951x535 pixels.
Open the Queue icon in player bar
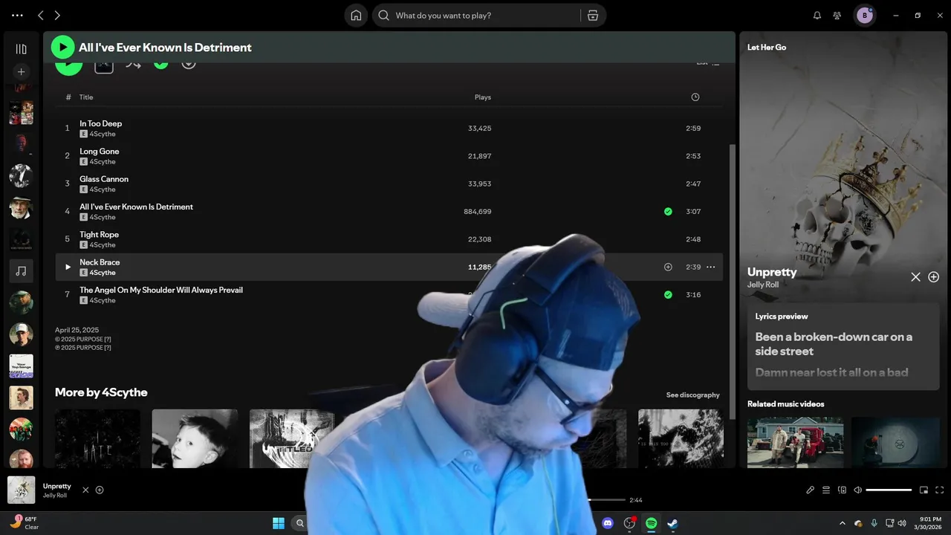pyautogui.click(x=826, y=490)
